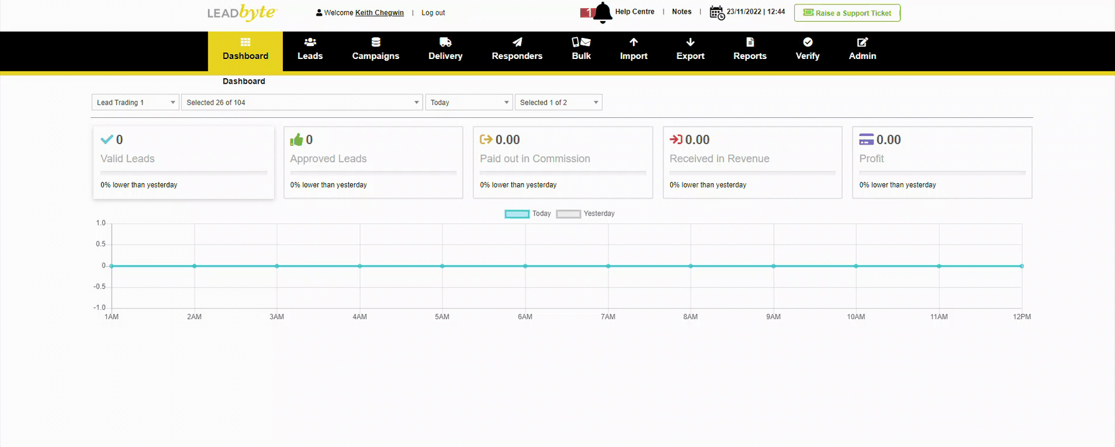Viewport: 1115px width, 447px height.
Task: Click the red notification count badge
Action: click(586, 12)
